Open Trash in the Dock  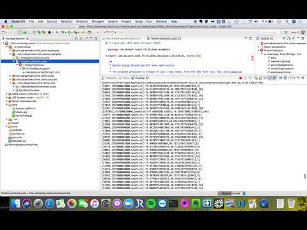291,204
